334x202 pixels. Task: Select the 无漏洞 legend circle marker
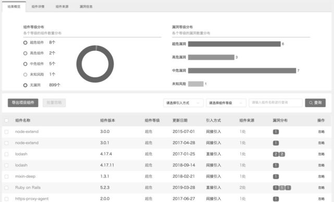(x=26, y=85)
